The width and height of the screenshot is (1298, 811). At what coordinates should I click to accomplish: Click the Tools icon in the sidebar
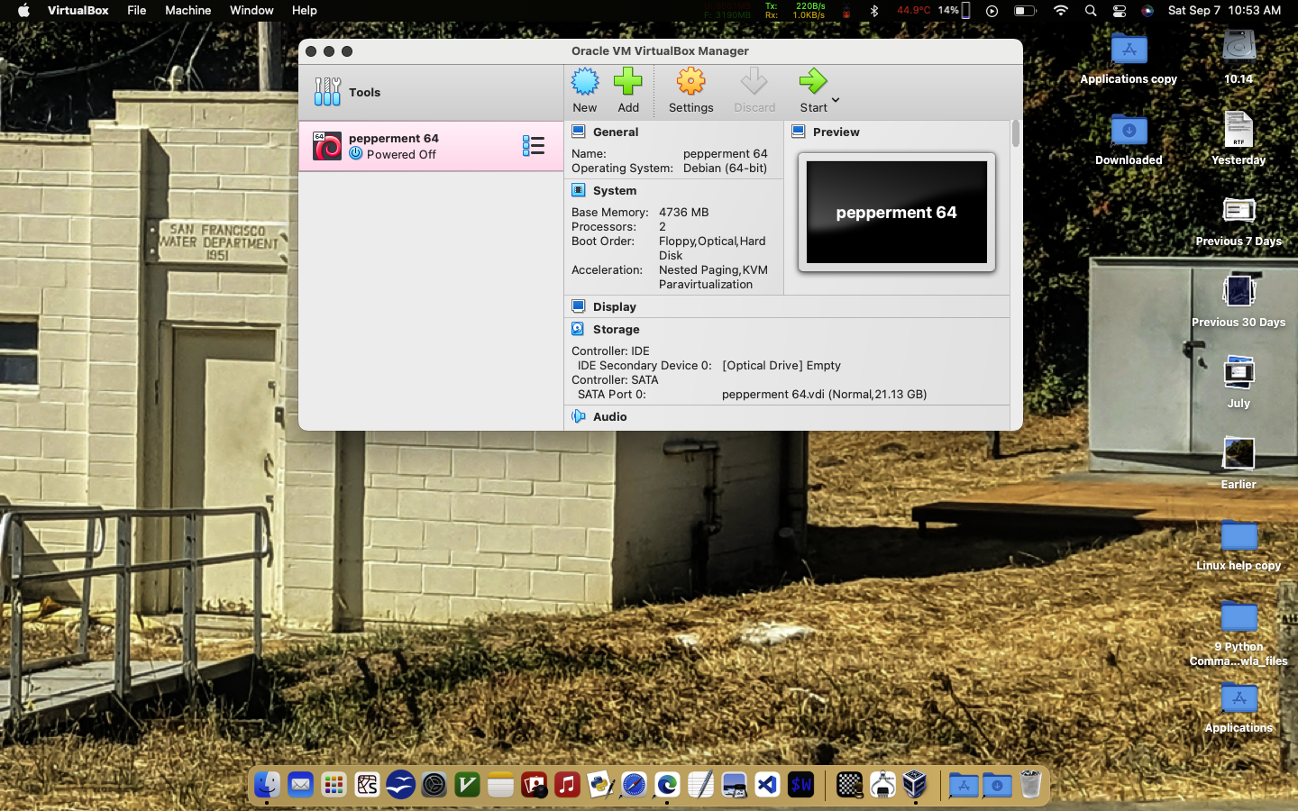(x=327, y=92)
